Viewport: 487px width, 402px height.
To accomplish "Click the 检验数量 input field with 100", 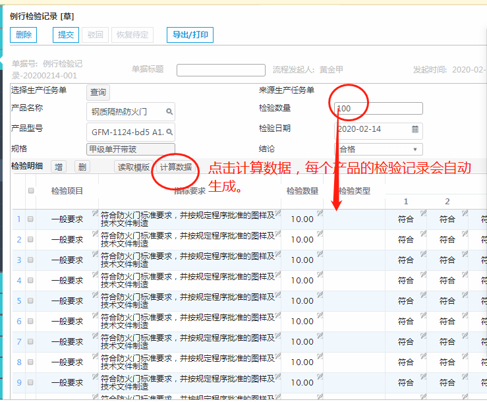I will [x=378, y=109].
